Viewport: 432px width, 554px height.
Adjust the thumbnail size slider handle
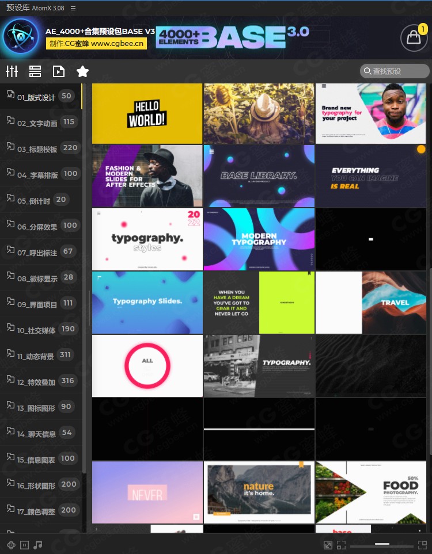point(382,544)
